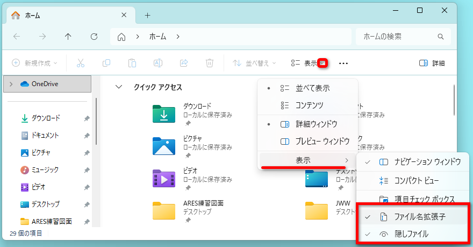Toggle ナビゲーション ウィンドウ option

[413, 162]
